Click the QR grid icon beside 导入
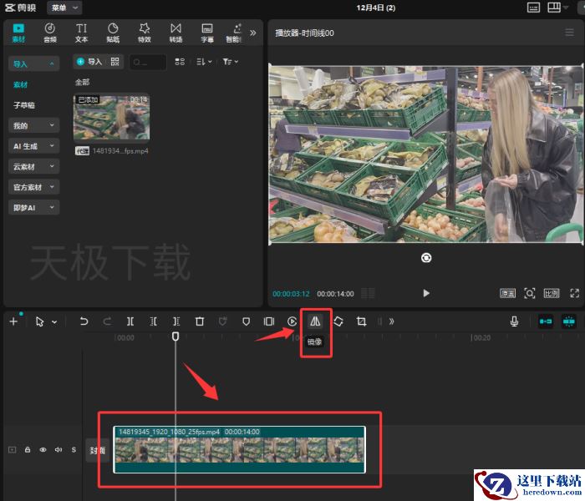This screenshot has width=585, height=501. (x=115, y=62)
